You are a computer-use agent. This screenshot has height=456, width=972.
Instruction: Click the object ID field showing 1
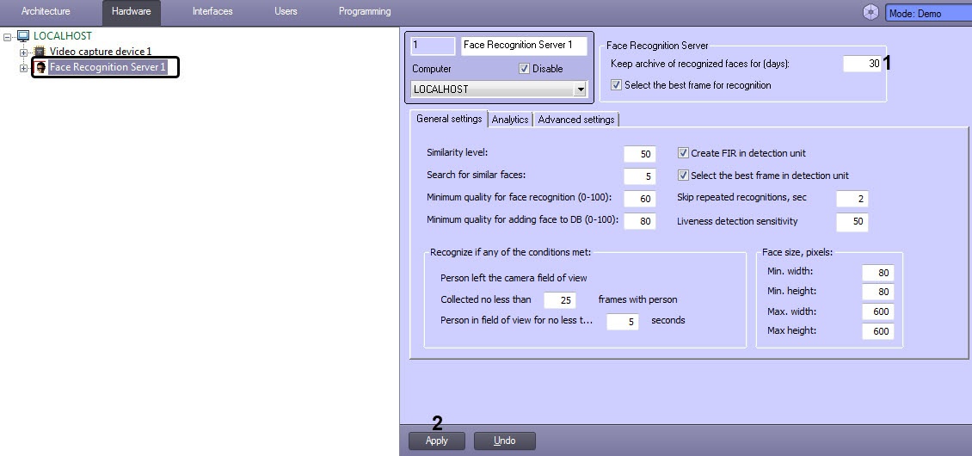tap(433, 46)
